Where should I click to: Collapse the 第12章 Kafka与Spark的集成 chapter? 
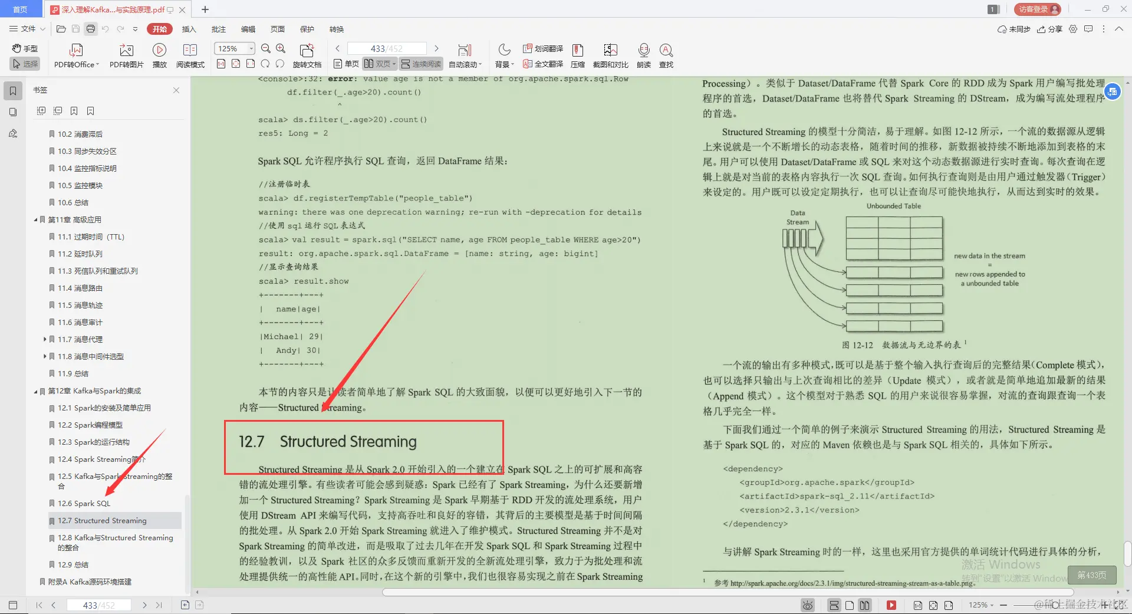(35, 390)
